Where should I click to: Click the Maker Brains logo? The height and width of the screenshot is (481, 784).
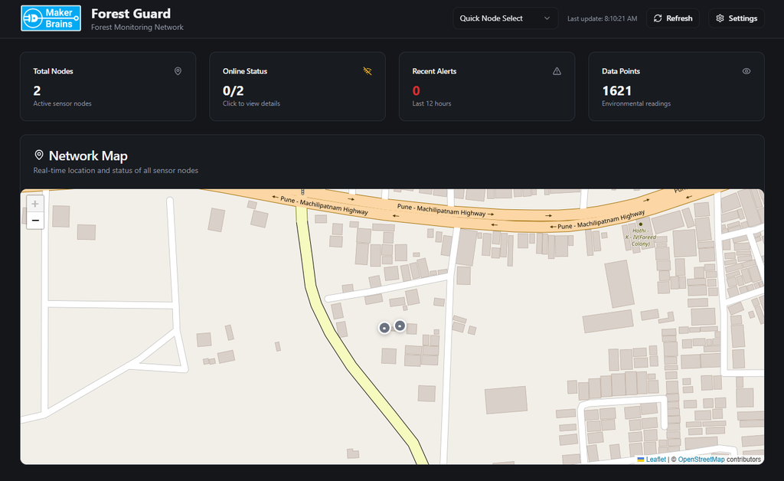pyautogui.click(x=51, y=18)
